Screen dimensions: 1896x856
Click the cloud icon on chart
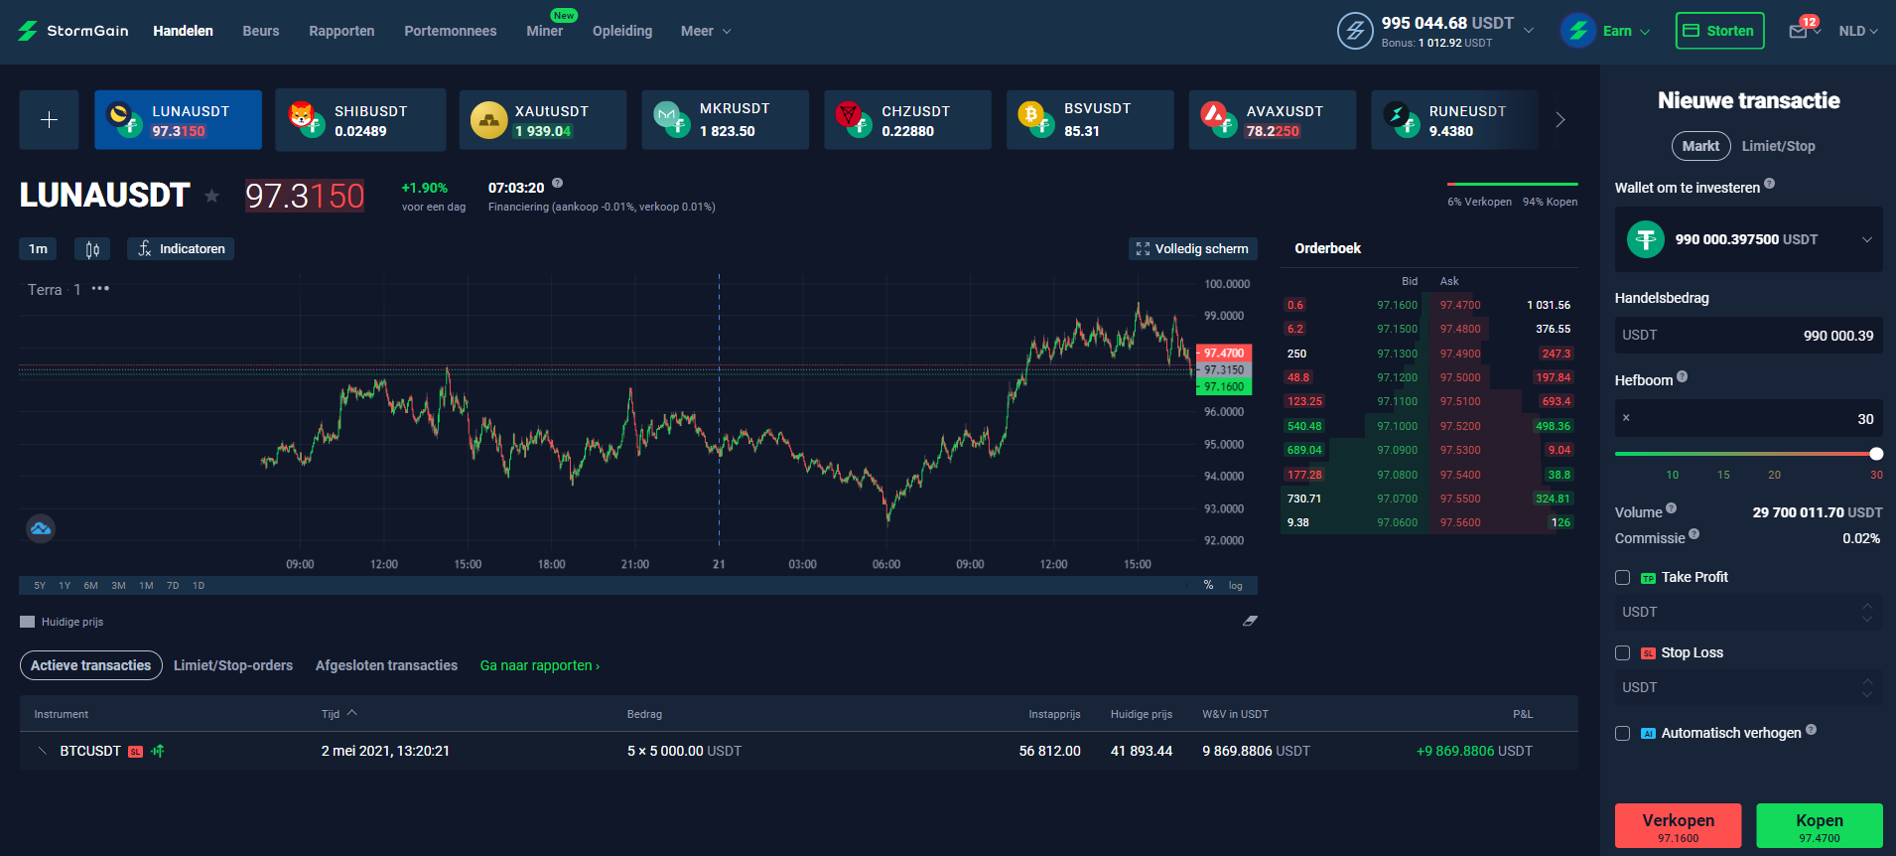point(41,528)
